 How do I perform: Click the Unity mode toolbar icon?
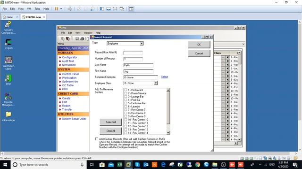tap(122, 9)
